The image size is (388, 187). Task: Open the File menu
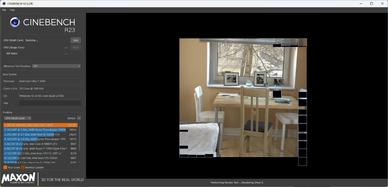[x=4, y=10]
